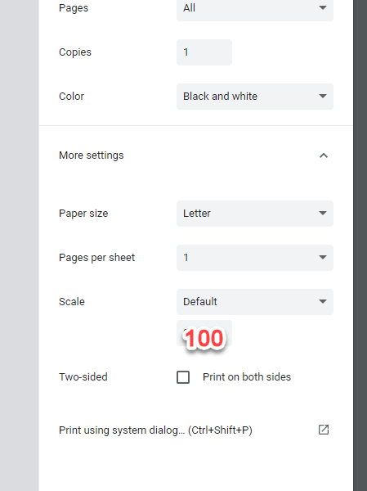The image size is (367, 491).
Task: Click the arrow icon on Color dropdown
Action: tap(323, 96)
